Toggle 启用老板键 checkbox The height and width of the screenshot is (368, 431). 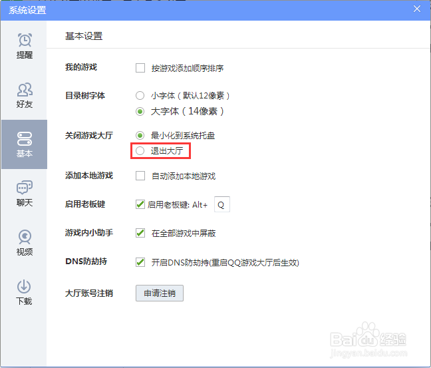(140, 204)
